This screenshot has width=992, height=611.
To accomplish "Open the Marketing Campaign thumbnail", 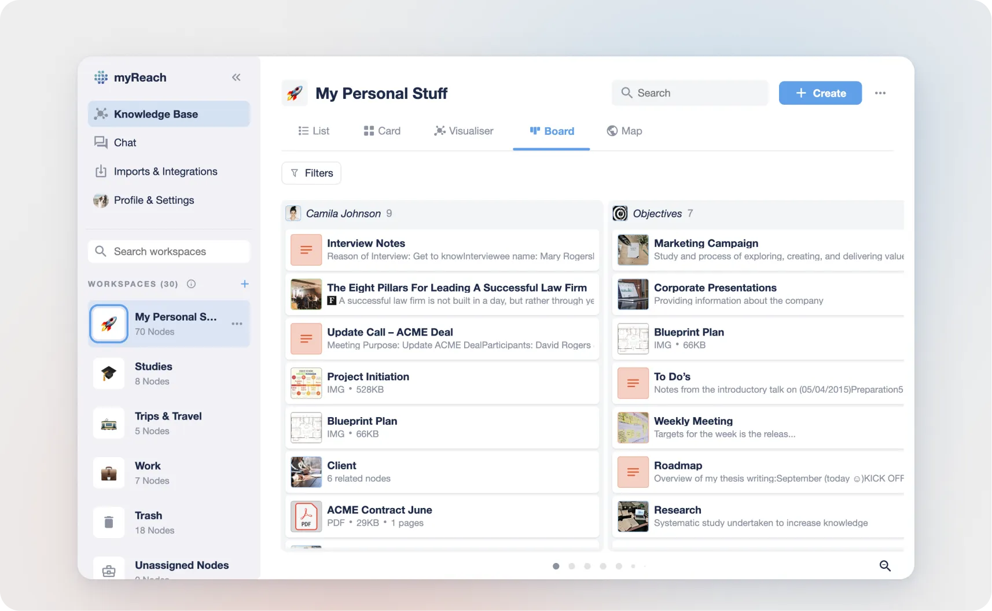I will [x=633, y=250].
